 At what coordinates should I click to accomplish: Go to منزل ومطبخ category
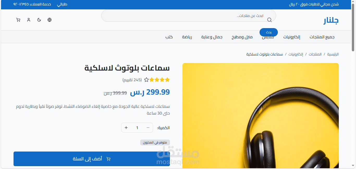tap(242, 37)
